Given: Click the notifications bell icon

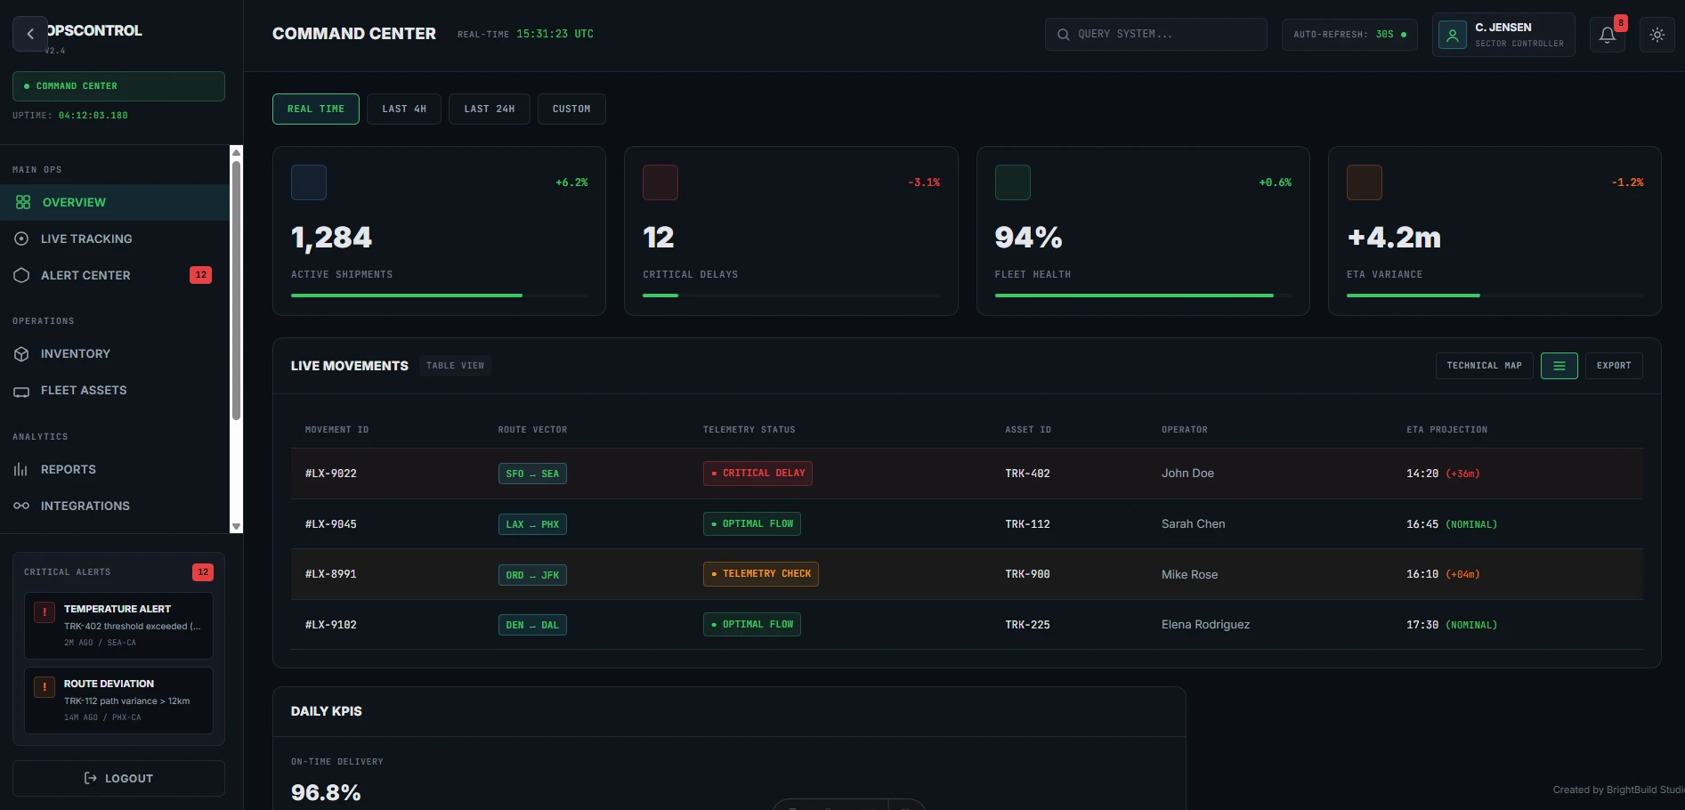Looking at the screenshot, I should [x=1607, y=35].
